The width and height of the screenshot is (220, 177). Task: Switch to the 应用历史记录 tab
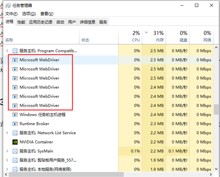pyautogui.click(x=41, y=22)
